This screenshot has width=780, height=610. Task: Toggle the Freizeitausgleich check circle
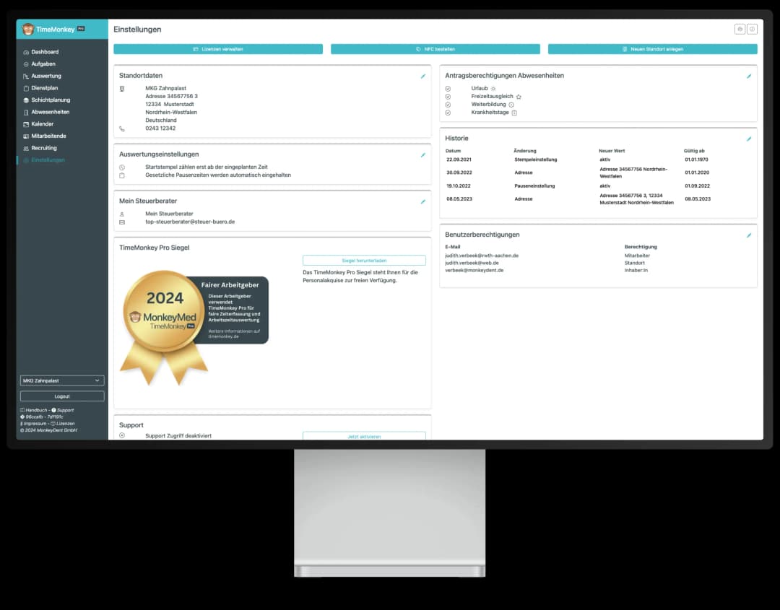pos(448,97)
